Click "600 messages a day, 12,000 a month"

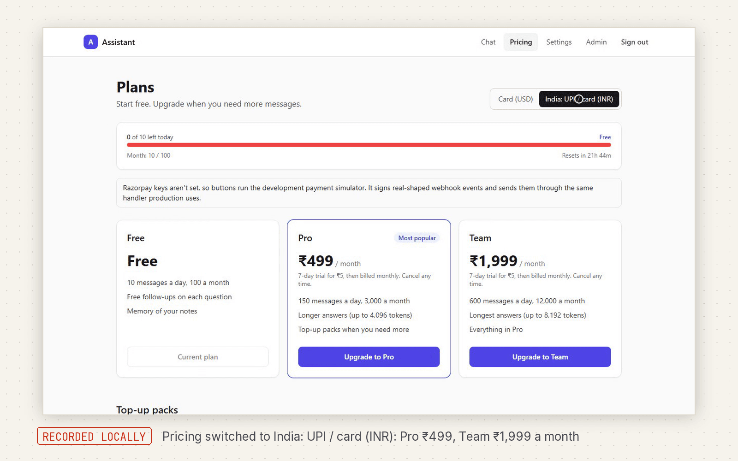click(x=527, y=301)
